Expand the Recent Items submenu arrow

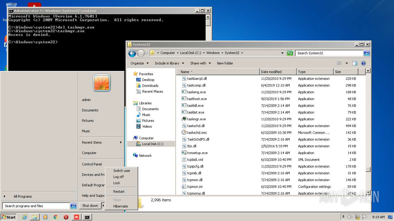click(121, 142)
